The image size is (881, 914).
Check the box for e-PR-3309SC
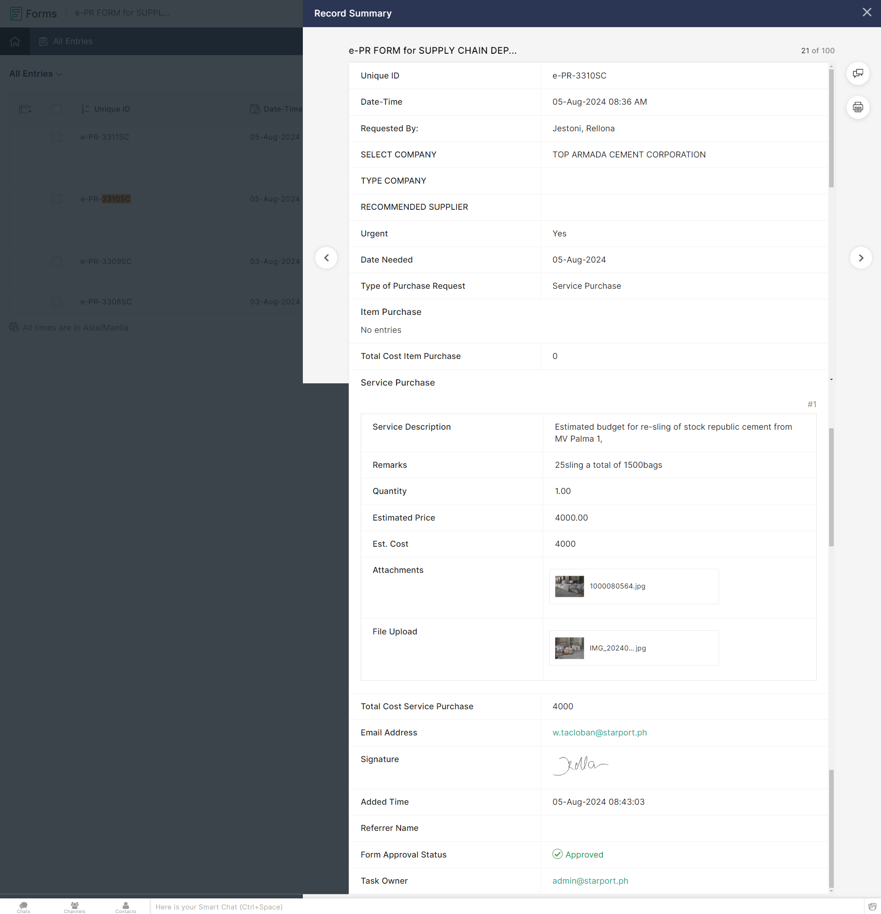56,261
